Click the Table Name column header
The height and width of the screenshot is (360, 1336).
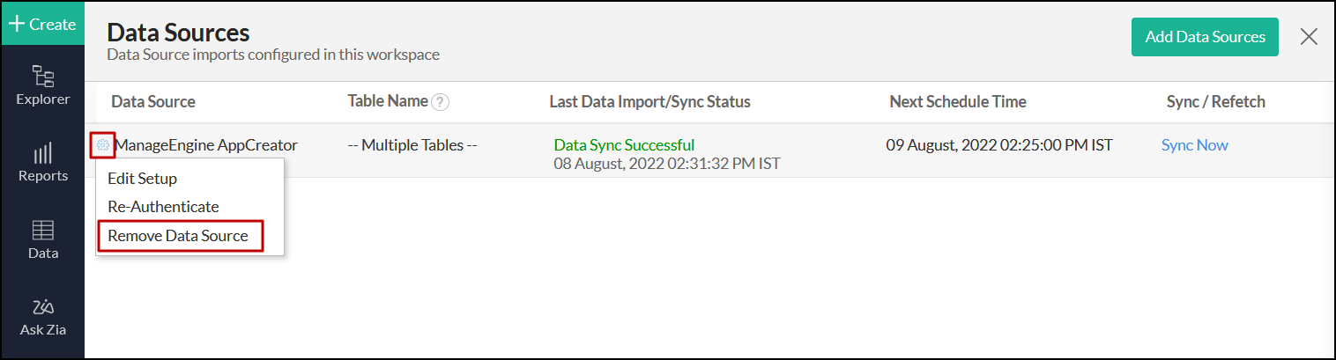pos(388,101)
